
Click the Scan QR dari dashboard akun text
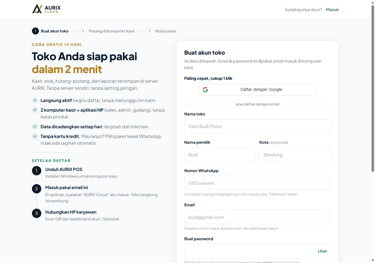83,219
